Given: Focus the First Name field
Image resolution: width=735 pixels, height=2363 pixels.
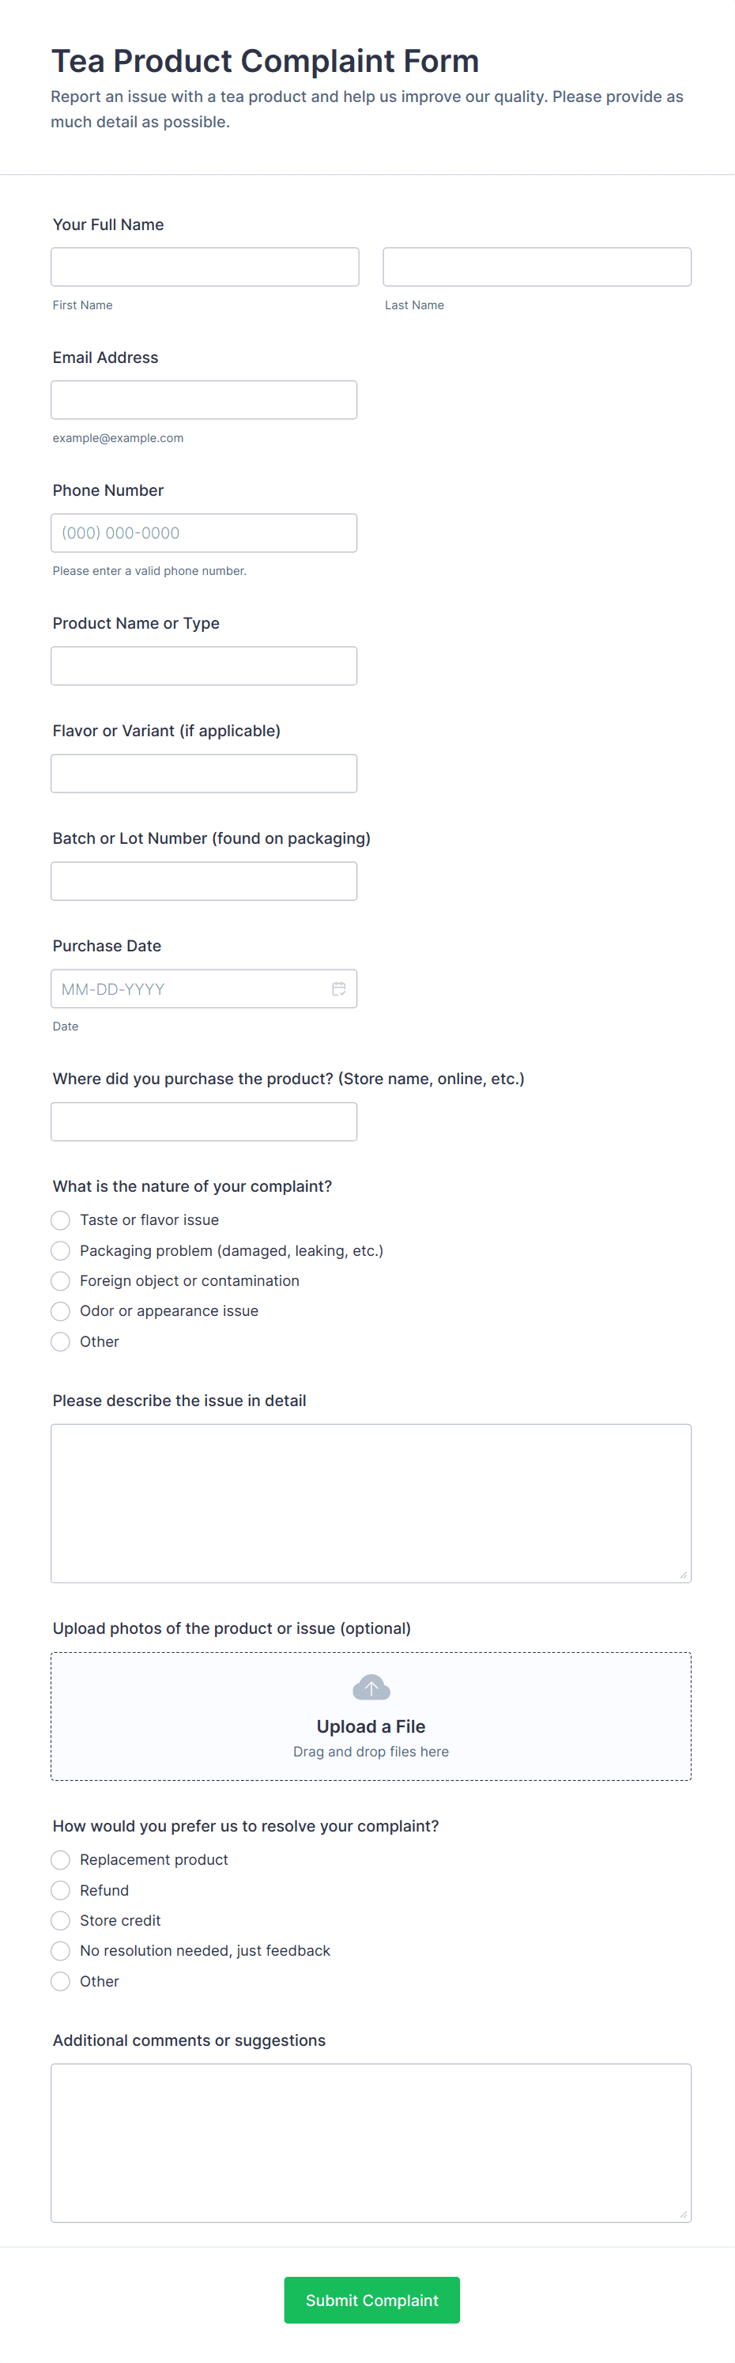Looking at the screenshot, I should [x=205, y=267].
